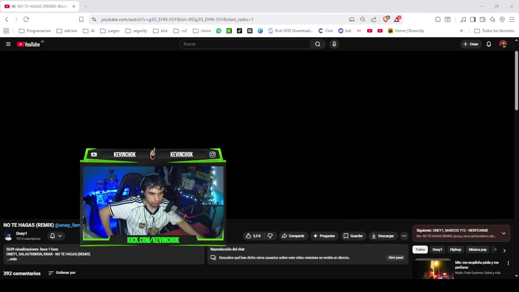
Task: Open the Ordenar por sort dropdown
Action: (x=62, y=273)
